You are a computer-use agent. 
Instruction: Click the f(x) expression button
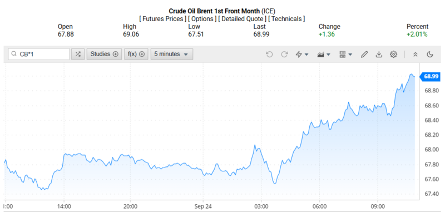[136, 54]
